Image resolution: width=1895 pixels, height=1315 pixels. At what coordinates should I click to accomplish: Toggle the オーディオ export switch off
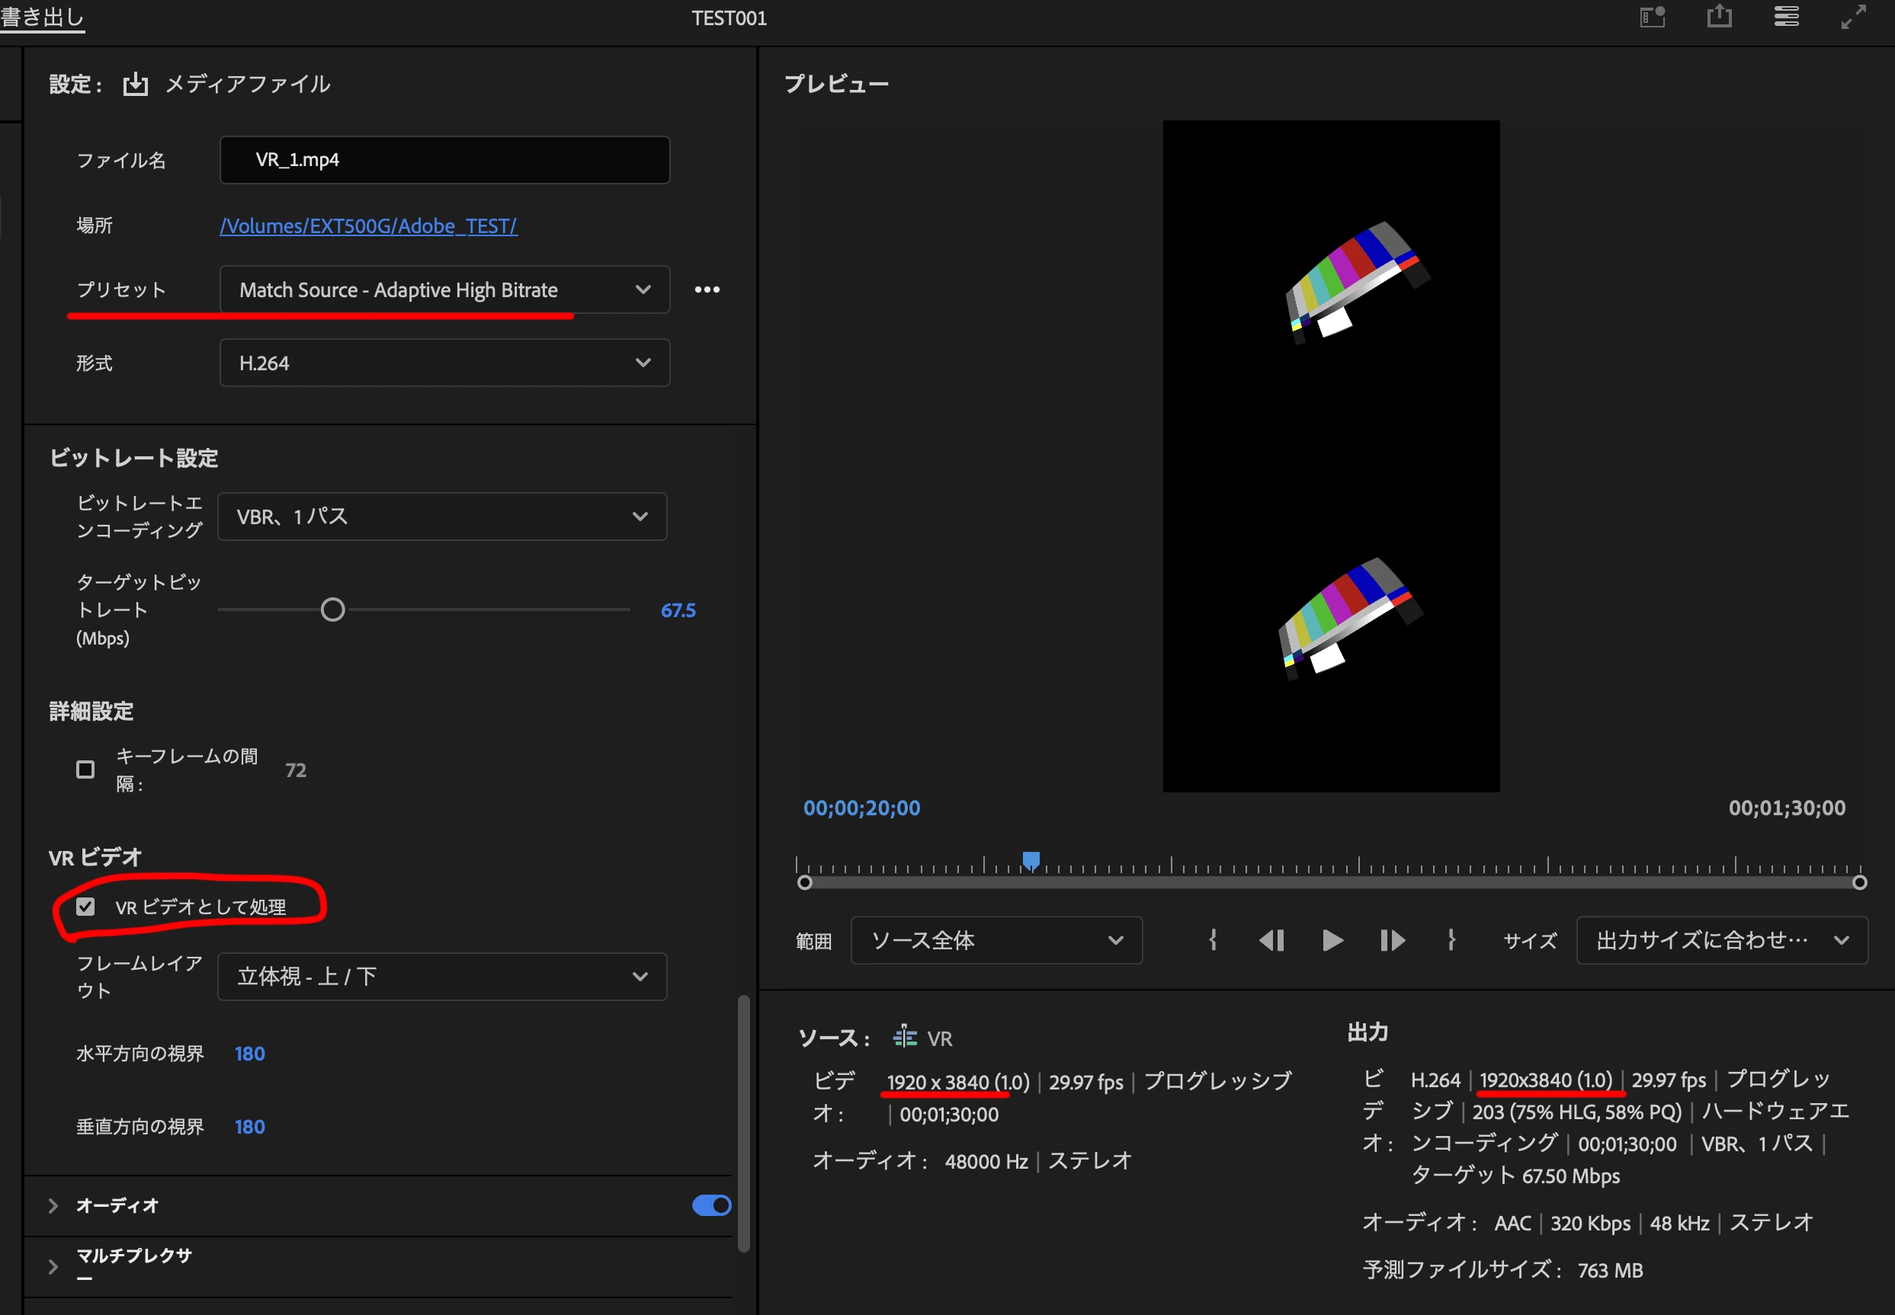pyautogui.click(x=710, y=1205)
